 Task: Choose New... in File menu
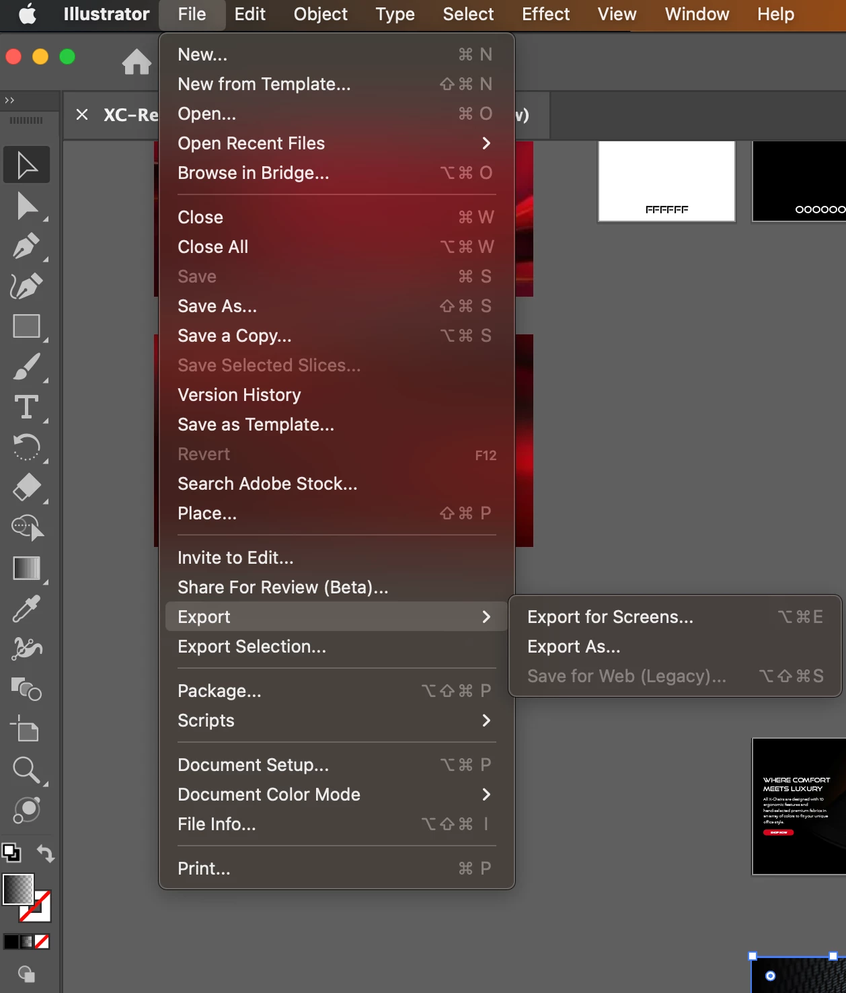coord(336,54)
